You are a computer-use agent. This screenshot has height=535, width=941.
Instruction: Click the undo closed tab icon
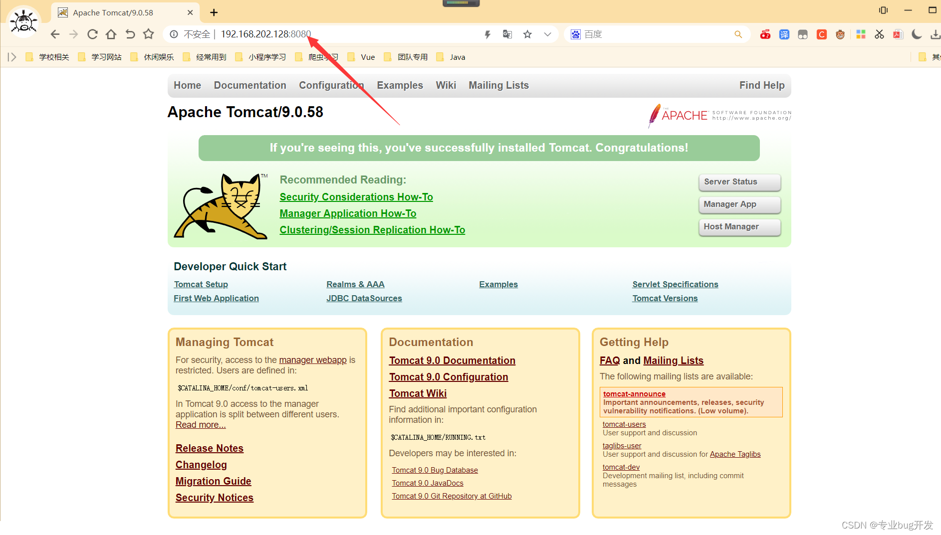click(x=130, y=34)
